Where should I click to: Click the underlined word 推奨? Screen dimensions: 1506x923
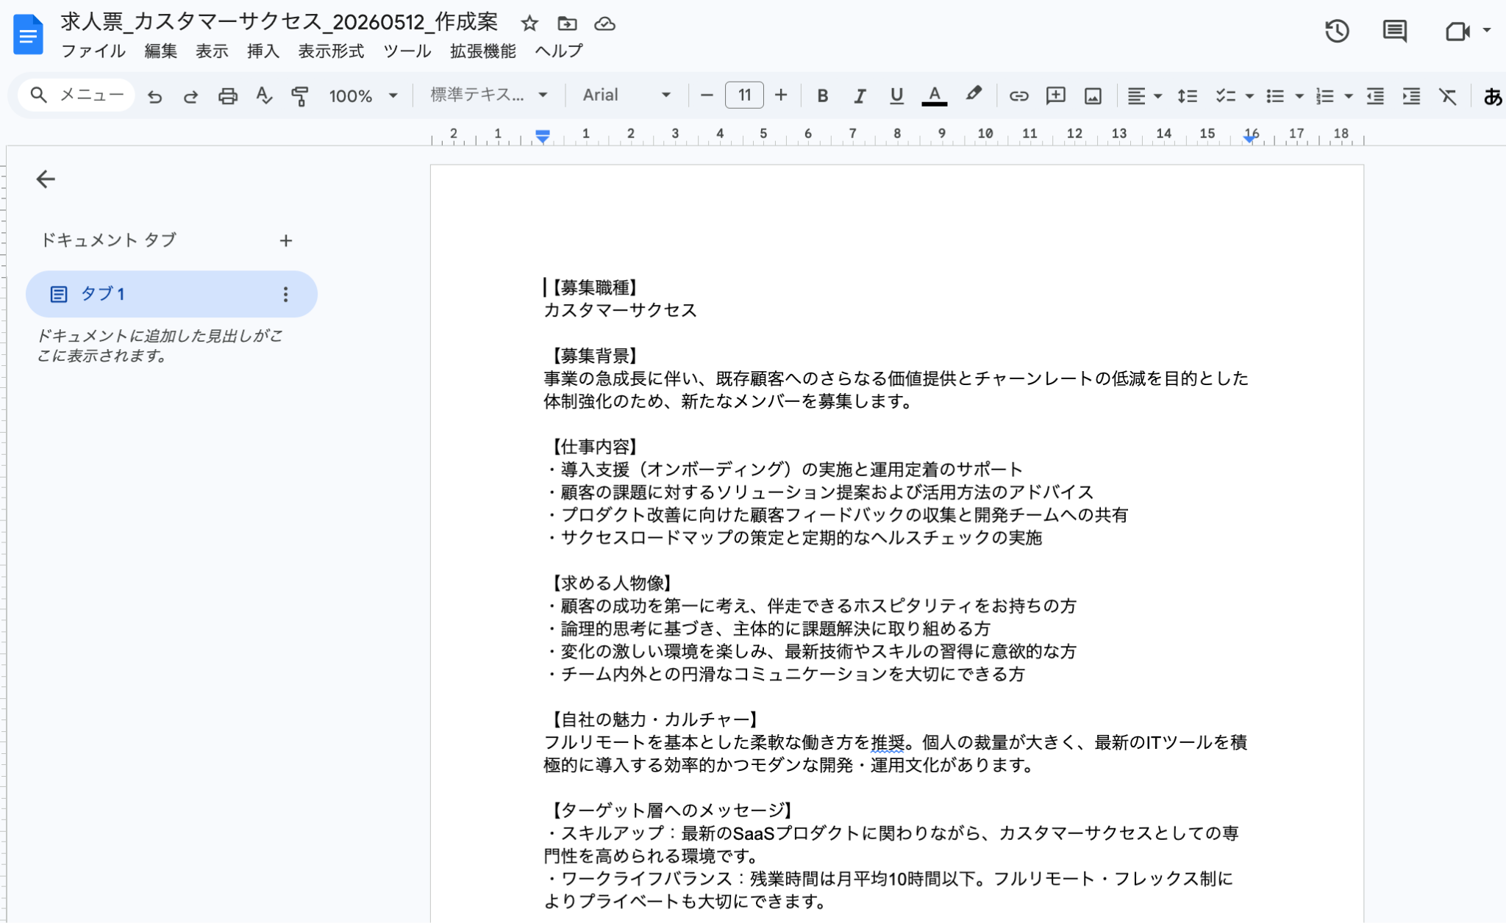click(x=888, y=743)
